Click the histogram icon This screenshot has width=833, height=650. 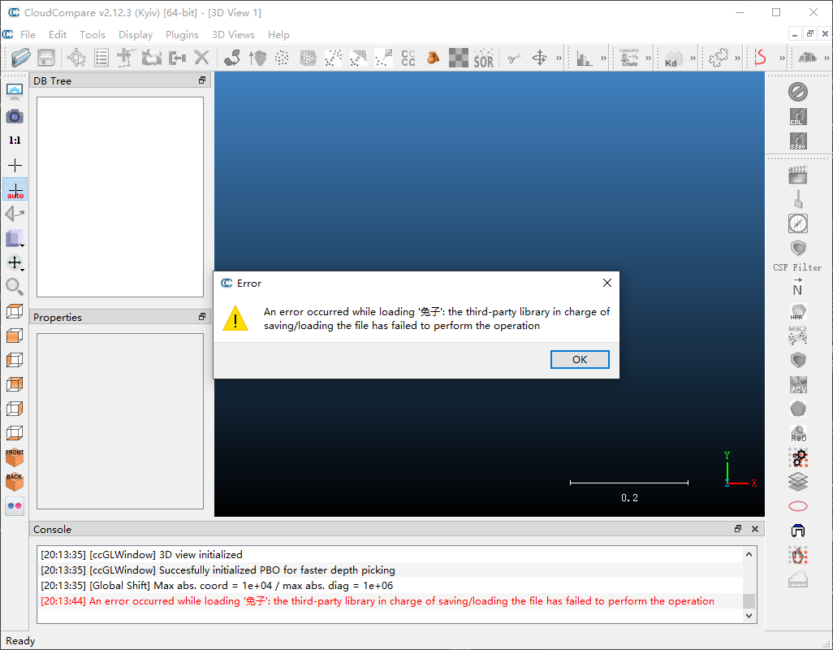585,58
